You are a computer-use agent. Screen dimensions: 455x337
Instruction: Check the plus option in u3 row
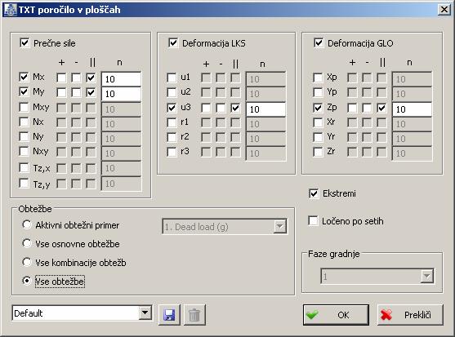tap(206, 108)
